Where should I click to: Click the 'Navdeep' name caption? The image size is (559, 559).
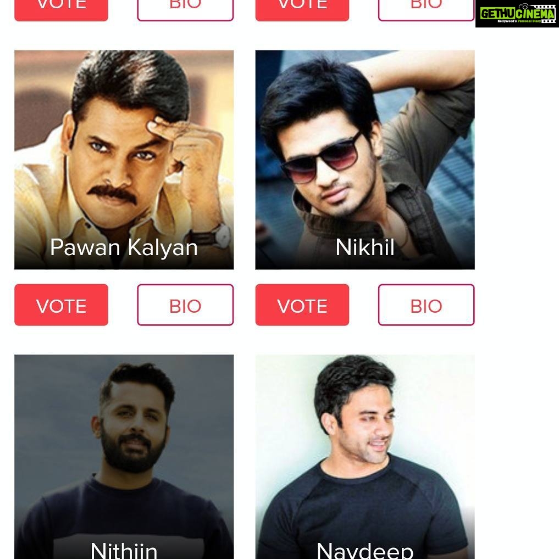point(365,550)
